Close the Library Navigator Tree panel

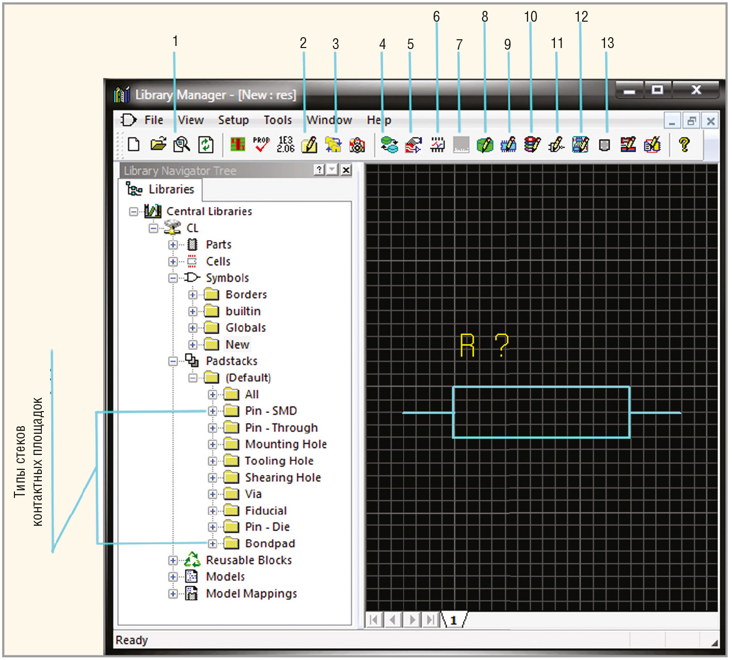346,170
